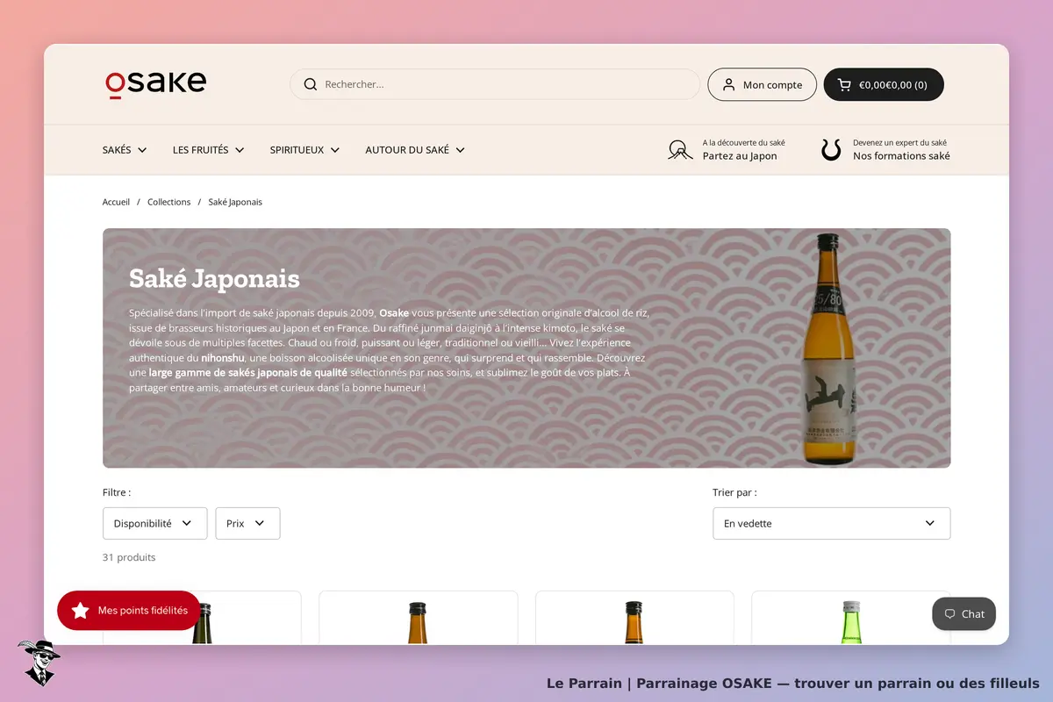Click the user account icon
This screenshot has width=1053, height=702.
pos(728,84)
